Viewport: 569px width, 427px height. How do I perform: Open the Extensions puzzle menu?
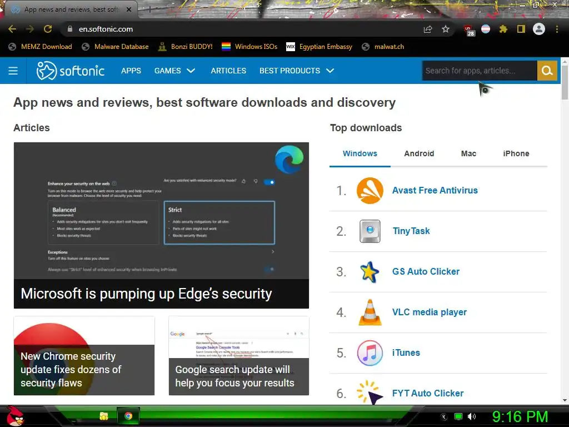tap(503, 29)
